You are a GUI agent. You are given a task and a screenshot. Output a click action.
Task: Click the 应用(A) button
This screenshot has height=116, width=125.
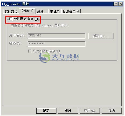tap(90, 111)
